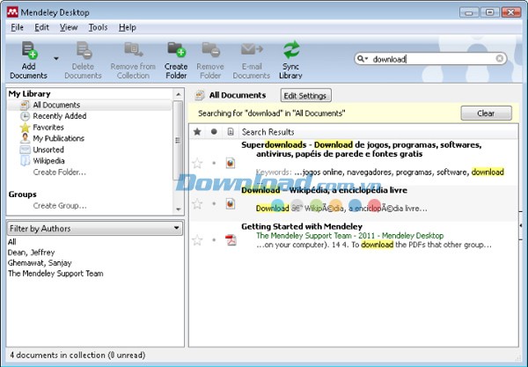Toggle favorite star for Download Wikipédia document

click(x=197, y=203)
